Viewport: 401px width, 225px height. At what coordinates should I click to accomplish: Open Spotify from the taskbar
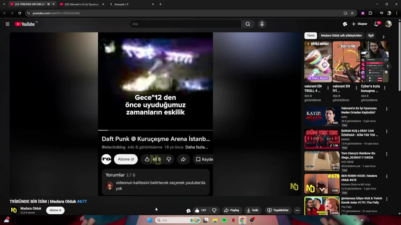224,220
